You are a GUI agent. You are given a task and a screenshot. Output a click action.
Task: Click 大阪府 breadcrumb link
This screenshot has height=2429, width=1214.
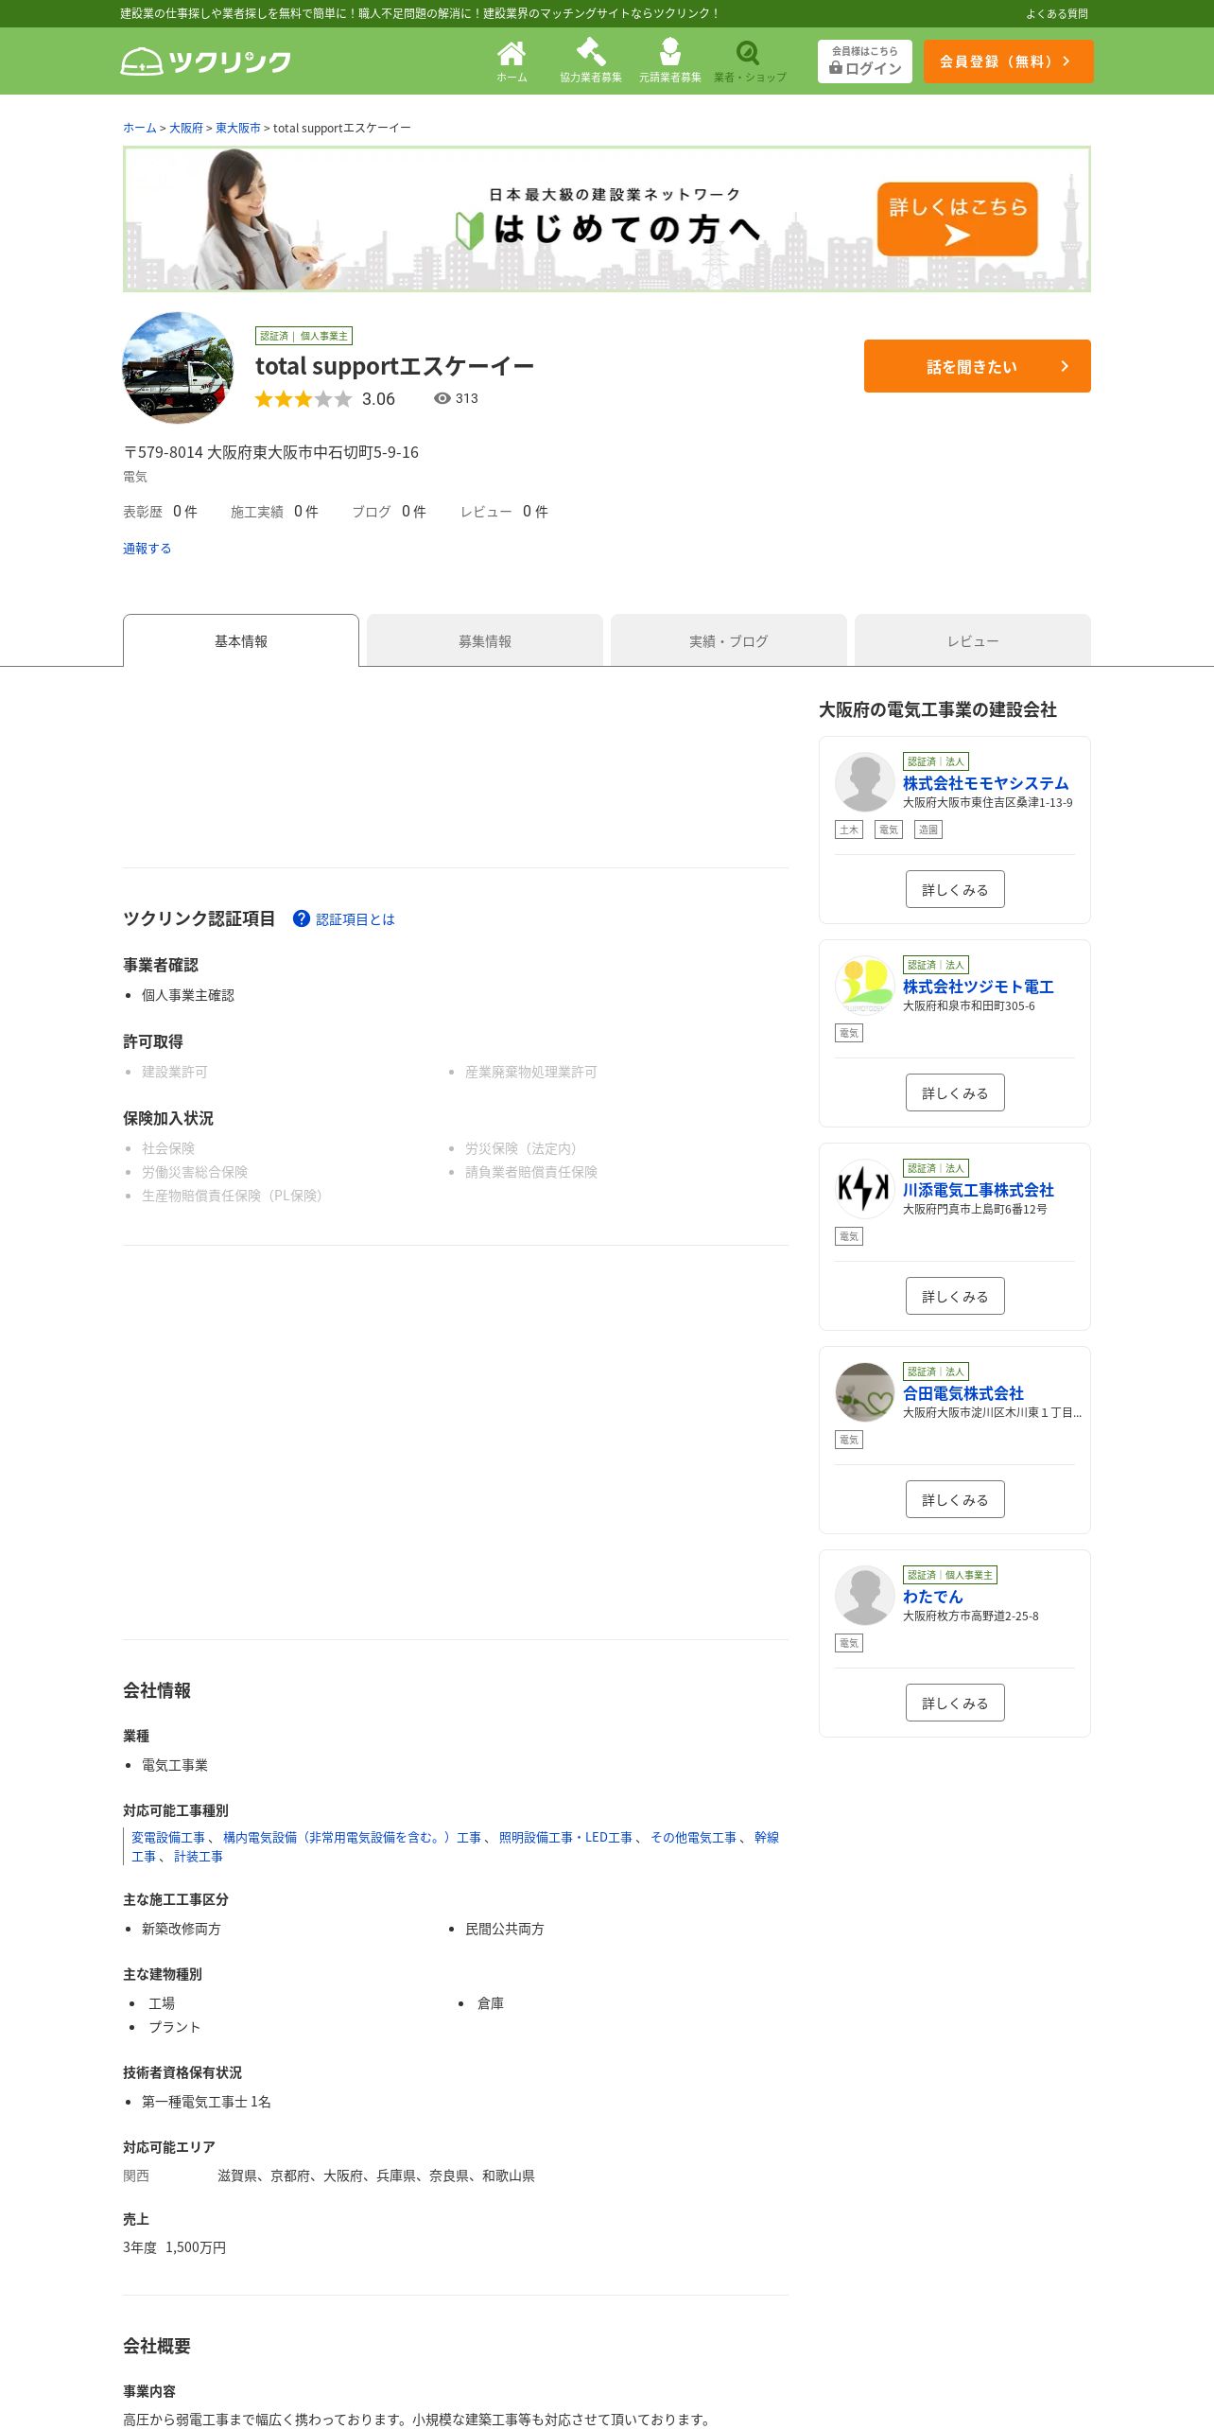(185, 128)
